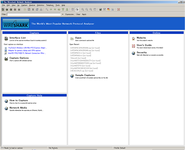Toggle packet list colorize button
The height and width of the screenshot is (150, 185).
(73, 9)
